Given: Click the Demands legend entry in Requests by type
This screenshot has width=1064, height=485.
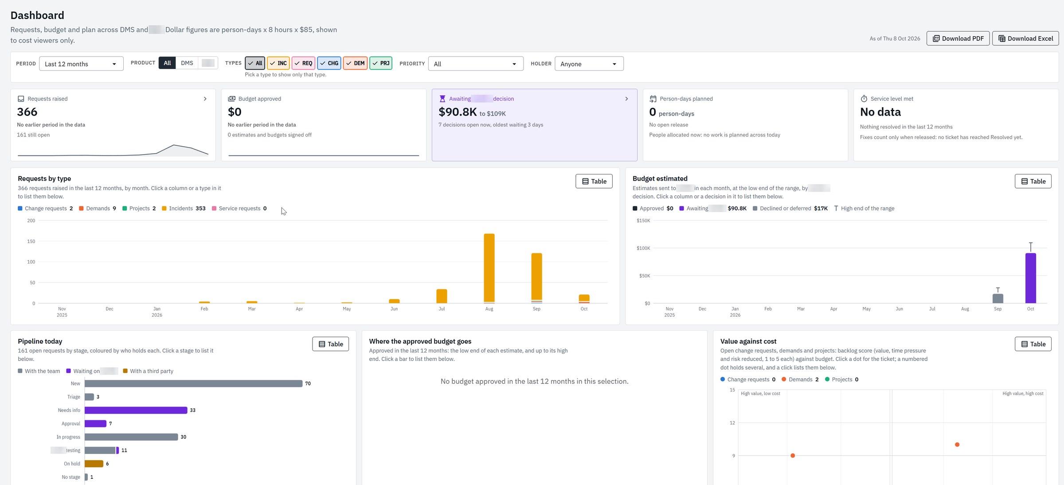Looking at the screenshot, I should 98,209.
